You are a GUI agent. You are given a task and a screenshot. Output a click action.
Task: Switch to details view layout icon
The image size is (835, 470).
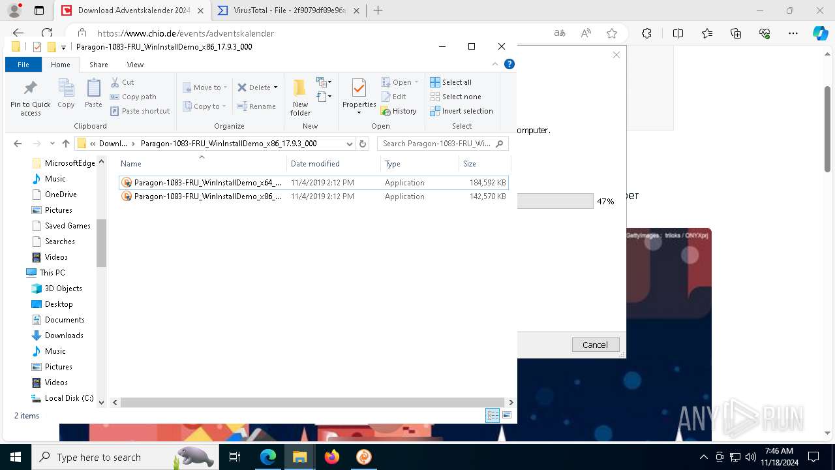[493, 415]
